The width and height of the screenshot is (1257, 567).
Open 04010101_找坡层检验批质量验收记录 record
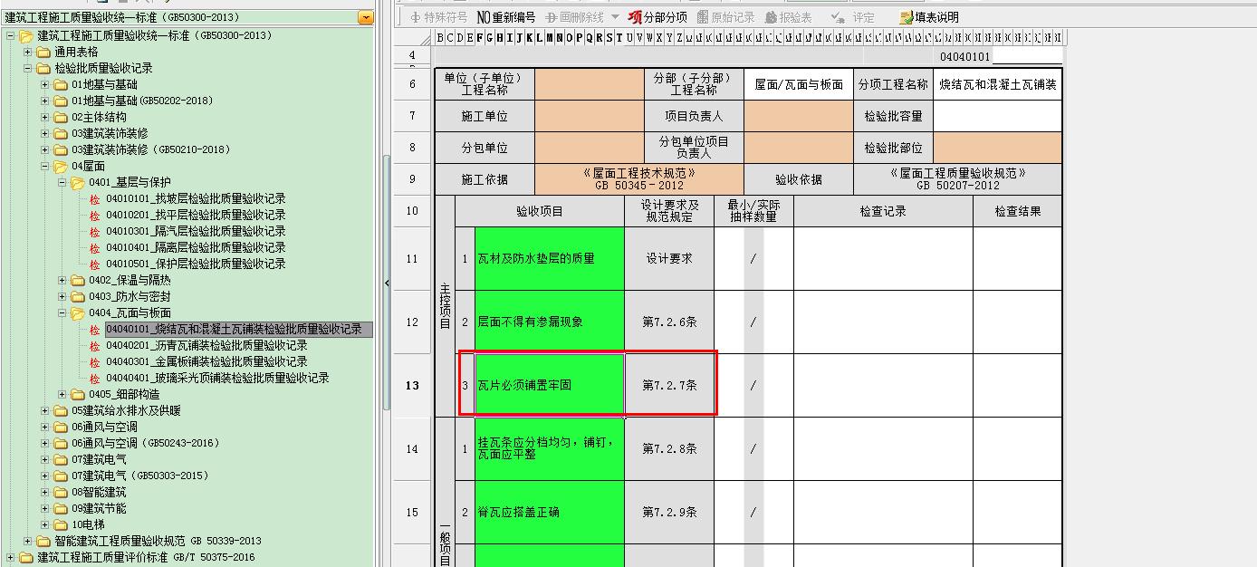(196, 198)
